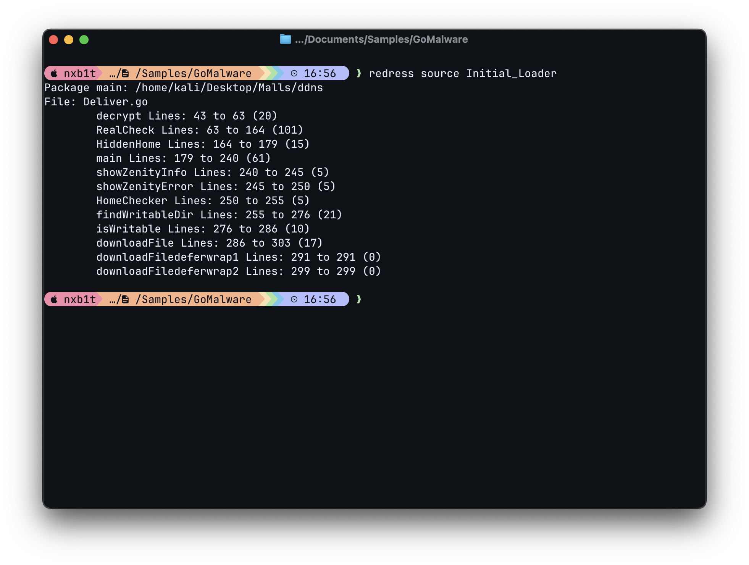Click the document icon in the path segment

pos(126,73)
